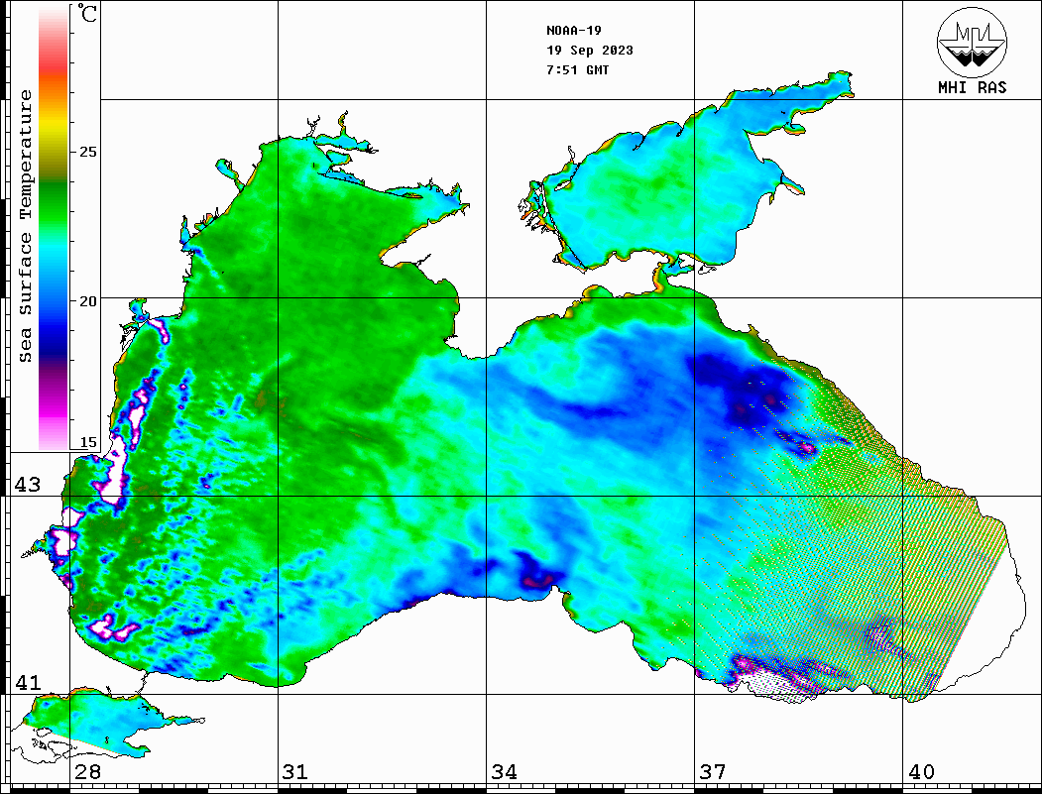This screenshot has height=794, width=1042.
Task: Click the '7:51 GMT' time text
Action: pos(578,69)
